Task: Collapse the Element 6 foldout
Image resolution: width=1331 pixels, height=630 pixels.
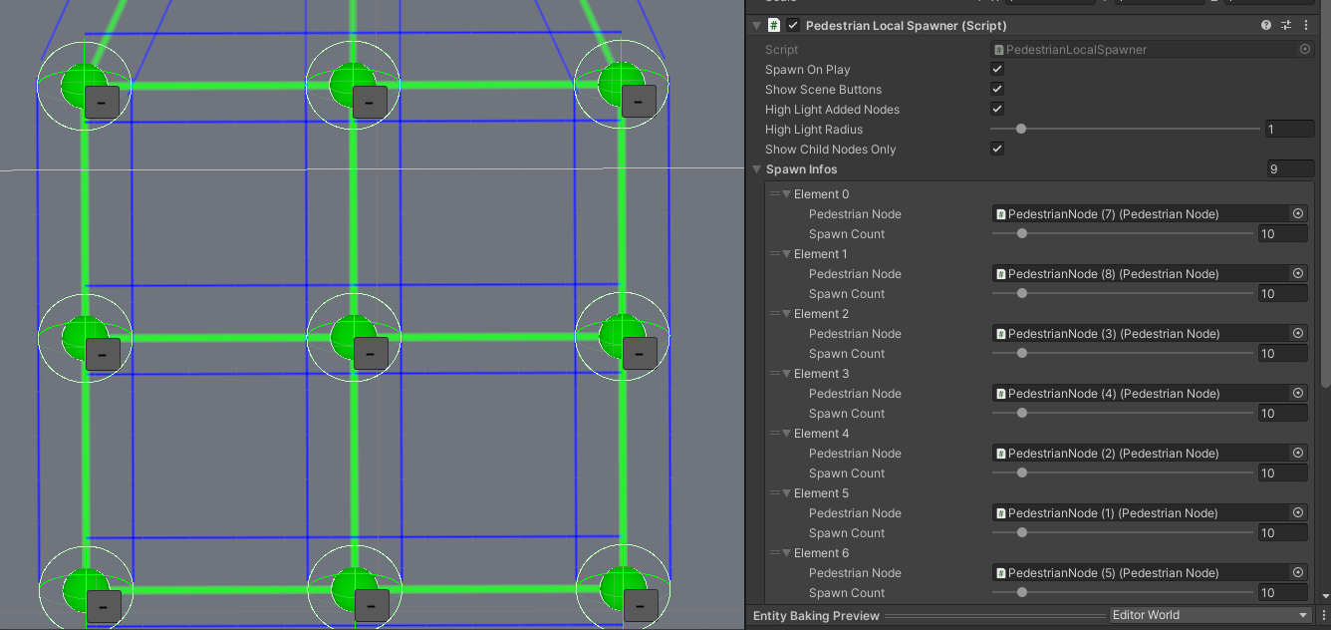Action: click(x=787, y=553)
